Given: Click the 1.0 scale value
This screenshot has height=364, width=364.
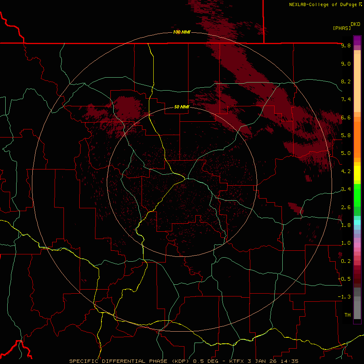Looking at the screenshot, I should (x=346, y=243).
